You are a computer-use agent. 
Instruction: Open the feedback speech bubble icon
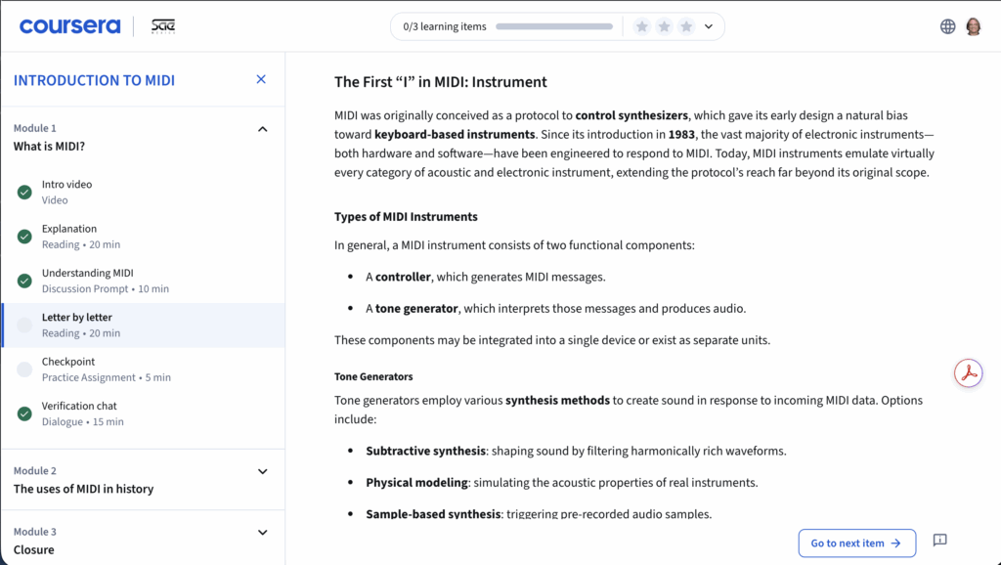click(939, 540)
